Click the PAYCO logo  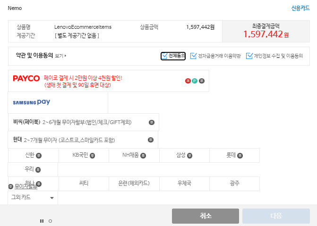26,78
